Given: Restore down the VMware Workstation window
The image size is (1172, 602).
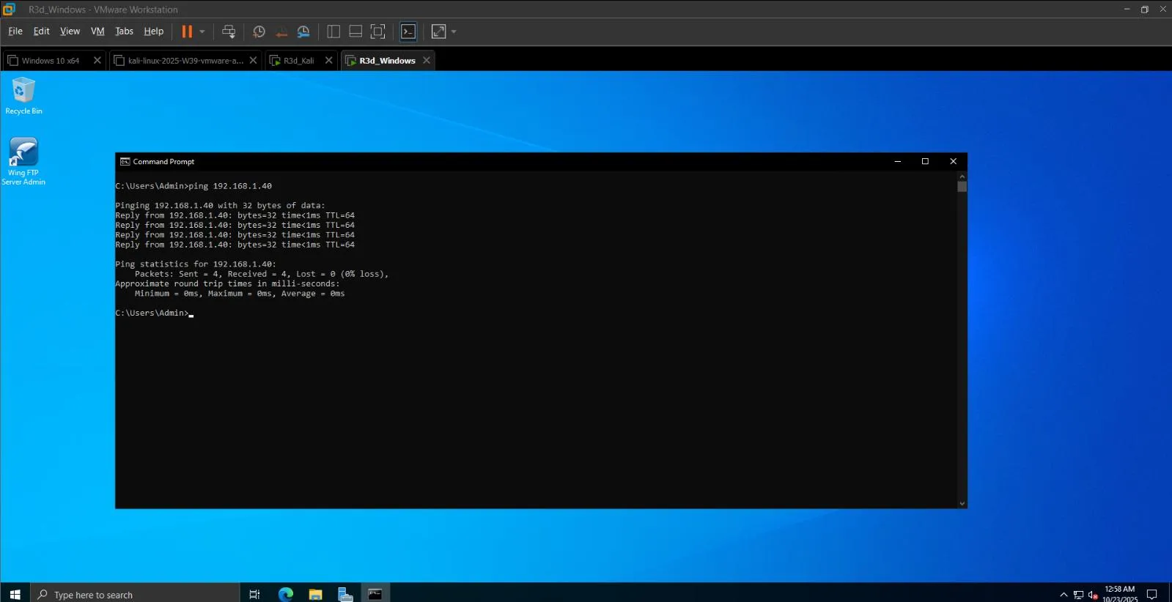Looking at the screenshot, I should click(x=1145, y=9).
